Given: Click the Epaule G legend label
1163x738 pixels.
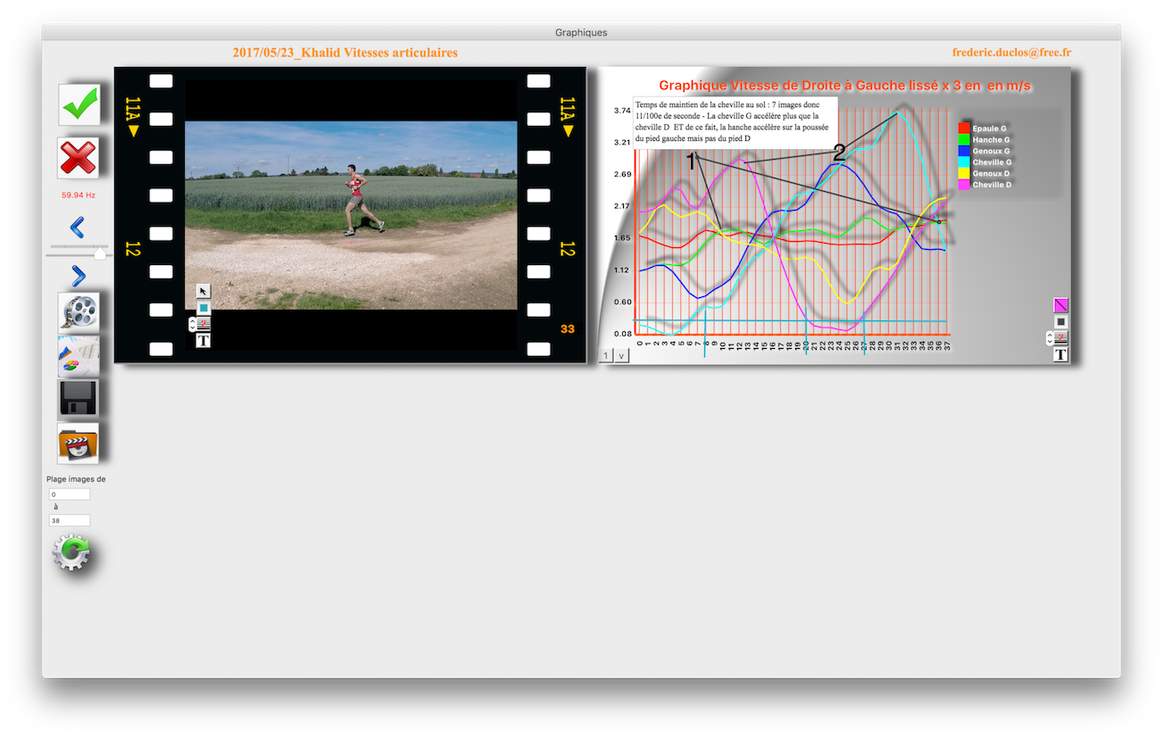Looking at the screenshot, I should (990, 129).
